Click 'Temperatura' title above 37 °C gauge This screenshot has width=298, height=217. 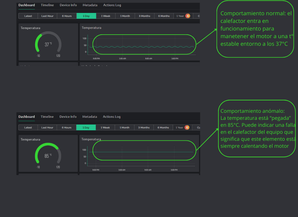30,28
